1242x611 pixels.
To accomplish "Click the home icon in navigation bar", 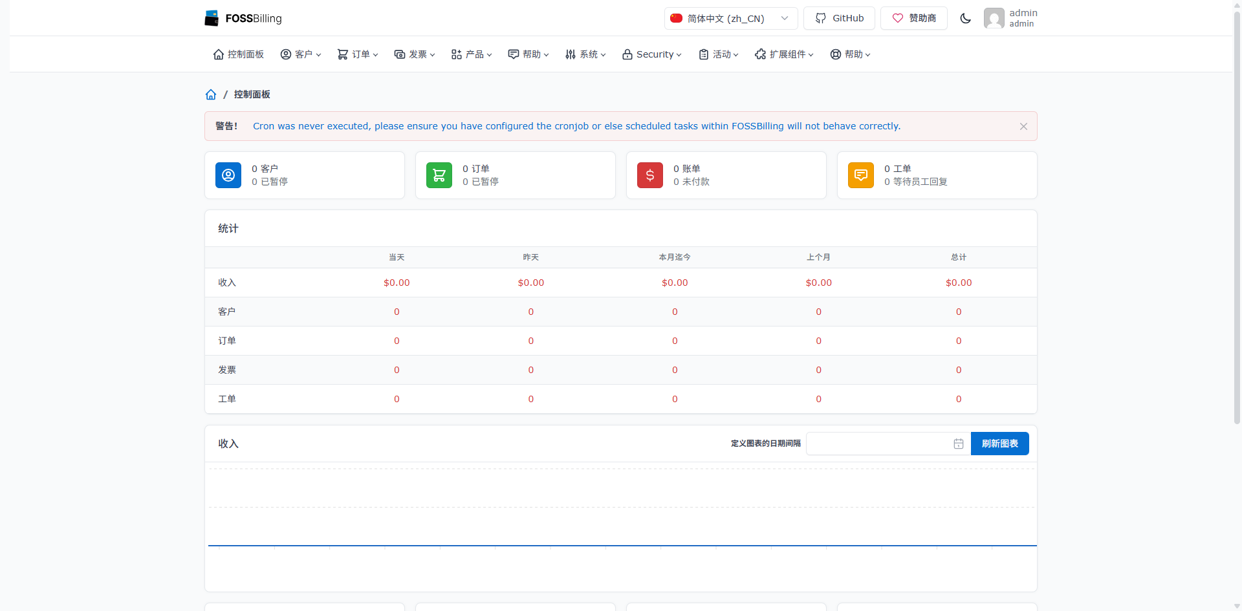I will (x=219, y=54).
